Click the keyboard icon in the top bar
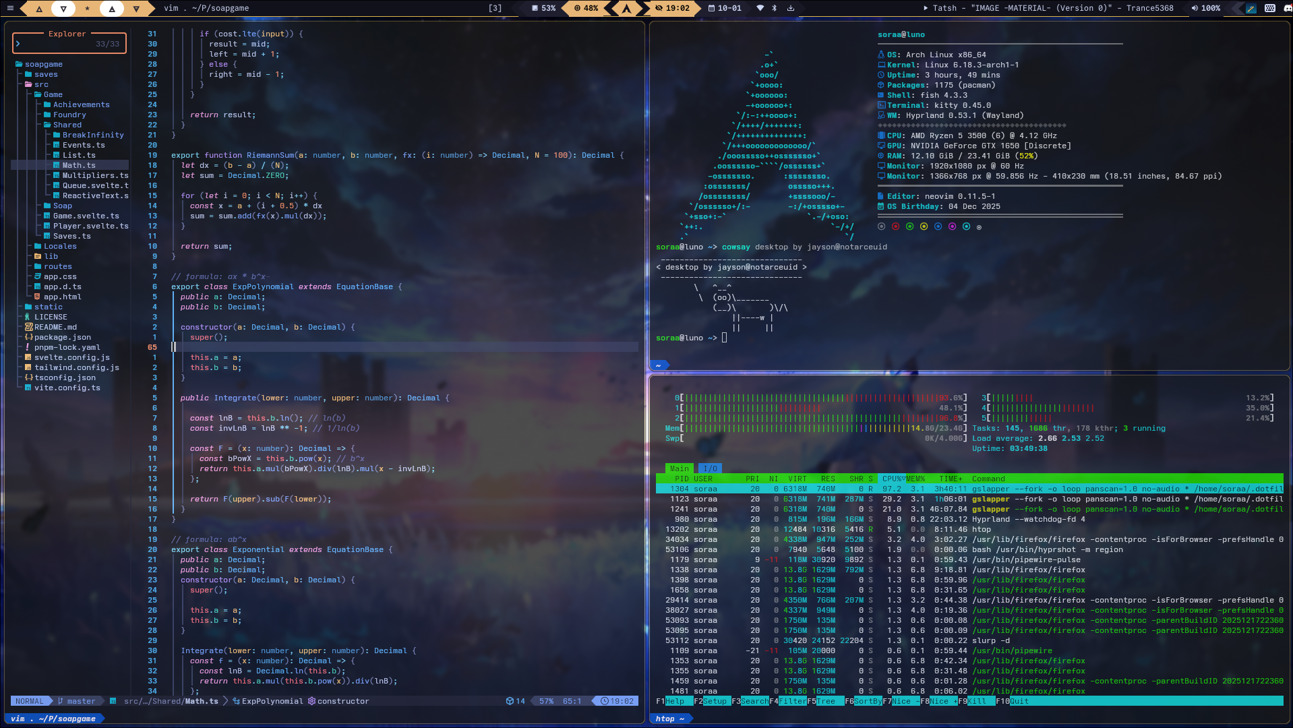 tap(1269, 8)
